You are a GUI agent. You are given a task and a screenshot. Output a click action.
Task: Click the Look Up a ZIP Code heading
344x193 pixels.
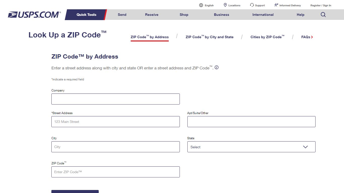pos(67,35)
